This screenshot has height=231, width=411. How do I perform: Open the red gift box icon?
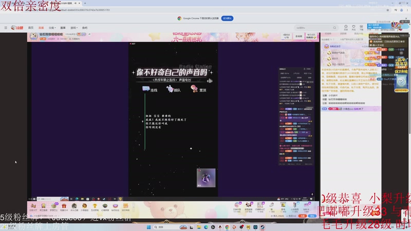pos(64,207)
